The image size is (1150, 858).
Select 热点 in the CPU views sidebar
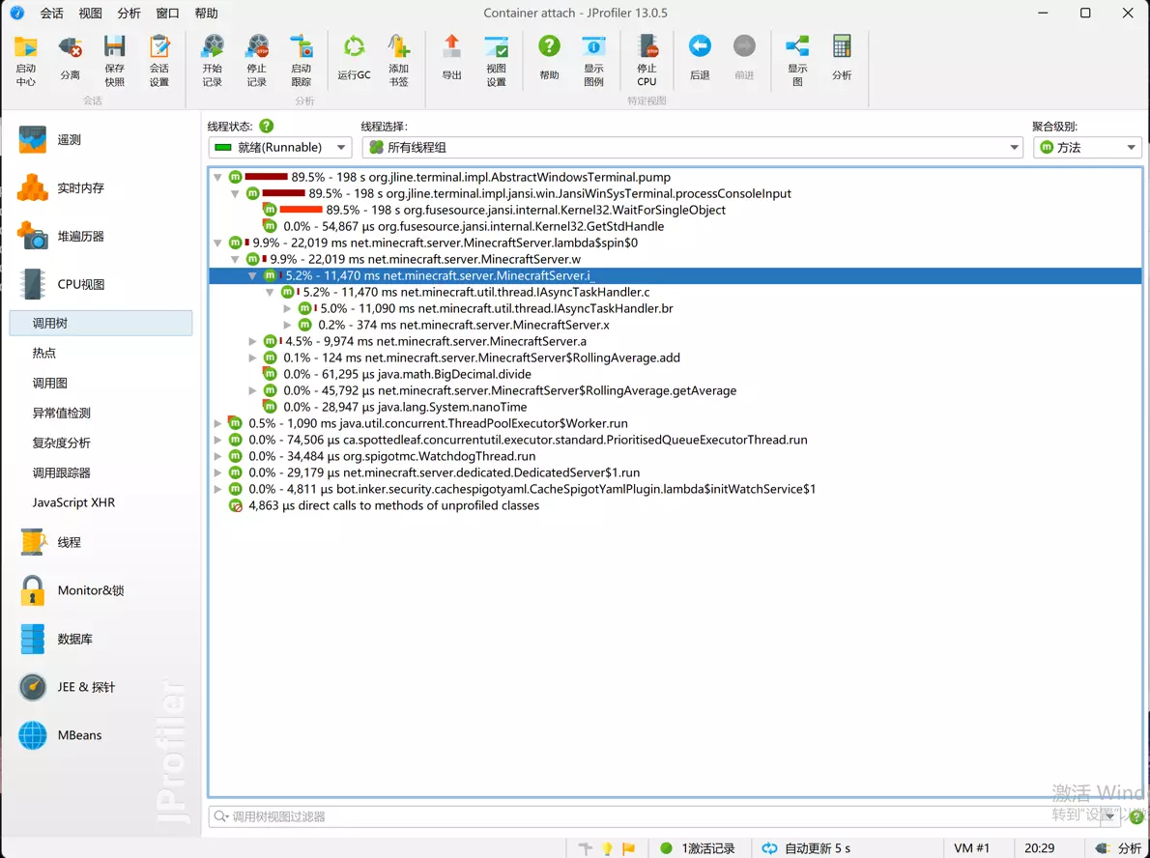coord(44,354)
